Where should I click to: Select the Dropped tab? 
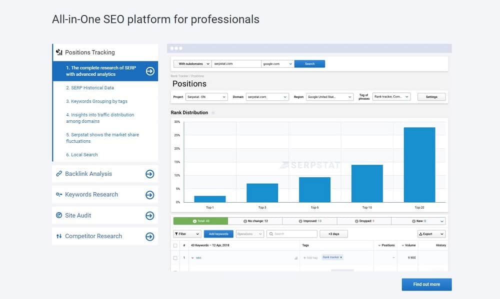point(364,221)
